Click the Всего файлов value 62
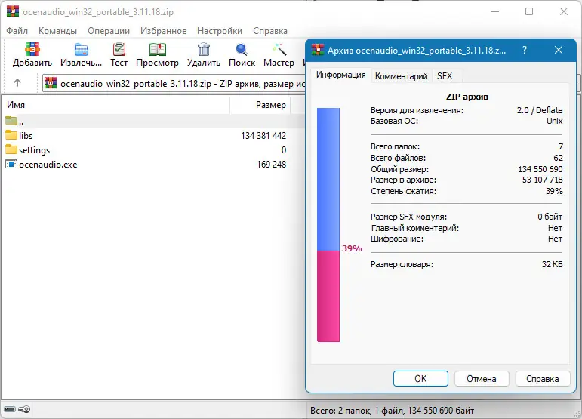The image size is (582, 419). (559, 158)
